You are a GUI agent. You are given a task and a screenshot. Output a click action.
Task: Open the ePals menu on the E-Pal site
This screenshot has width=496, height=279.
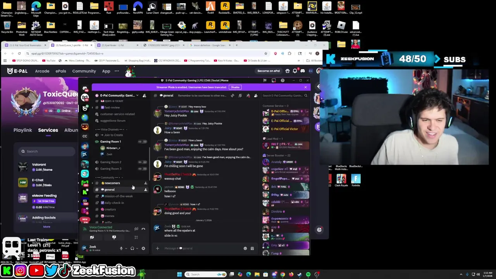click(61, 71)
